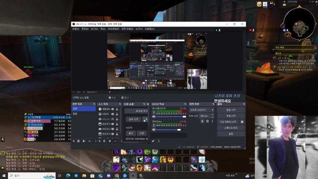
Task: Move scene up with the Scenes panel arrow
Action: (x=89, y=141)
